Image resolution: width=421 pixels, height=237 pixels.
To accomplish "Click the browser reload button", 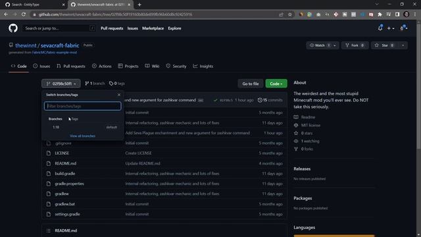I will pyautogui.click(x=24, y=14).
